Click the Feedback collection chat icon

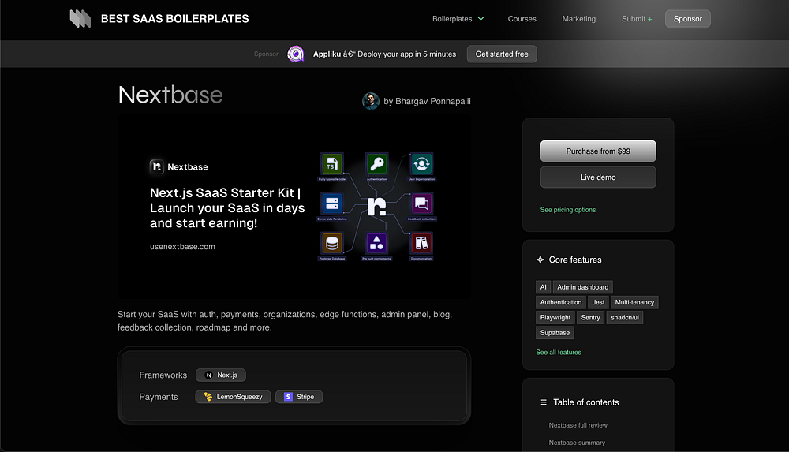point(421,204)
